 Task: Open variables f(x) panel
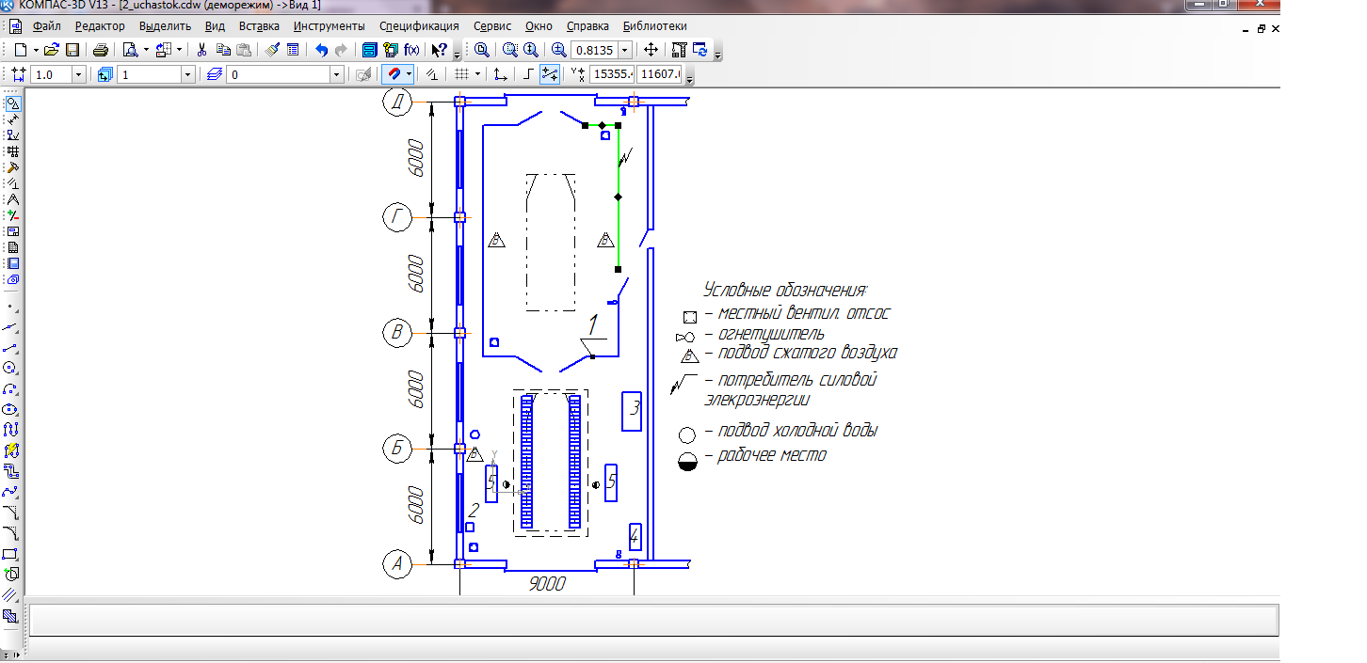(x=411, y=50)
